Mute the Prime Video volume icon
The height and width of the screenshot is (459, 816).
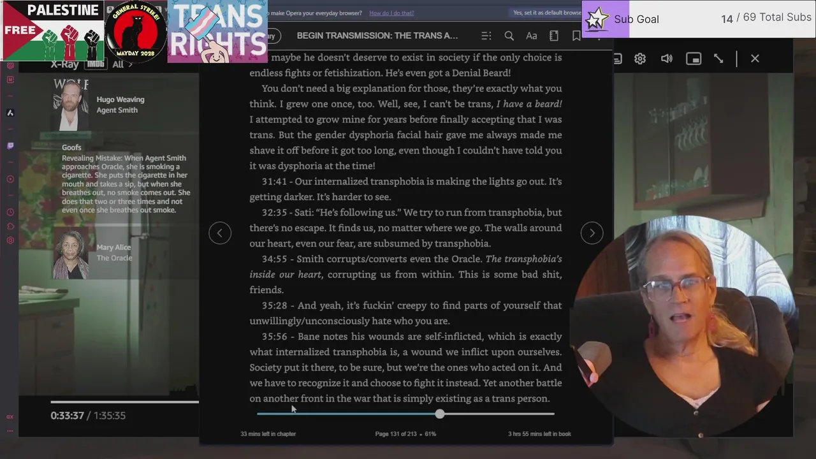667,59
